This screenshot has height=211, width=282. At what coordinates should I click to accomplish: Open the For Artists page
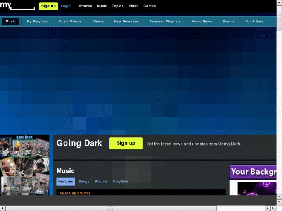point(254,21)
